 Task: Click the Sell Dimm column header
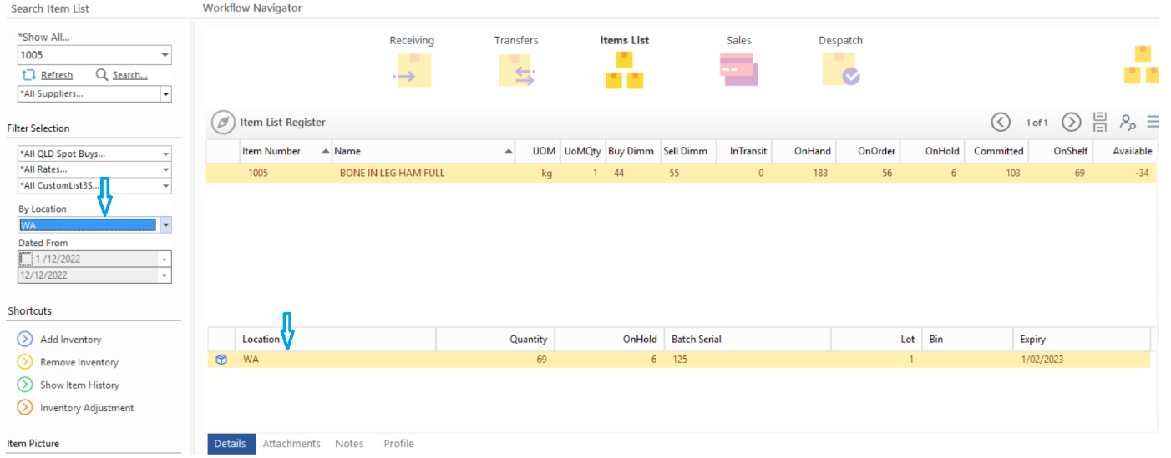[688, 151]
